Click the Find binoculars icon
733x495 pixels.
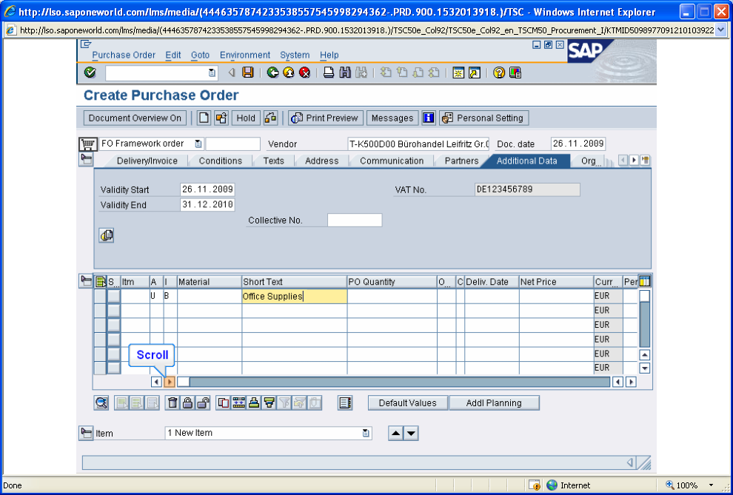tap(345, 73)
